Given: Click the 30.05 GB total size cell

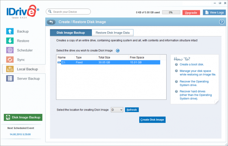Looking at the screenshot, I should [104, 62].
